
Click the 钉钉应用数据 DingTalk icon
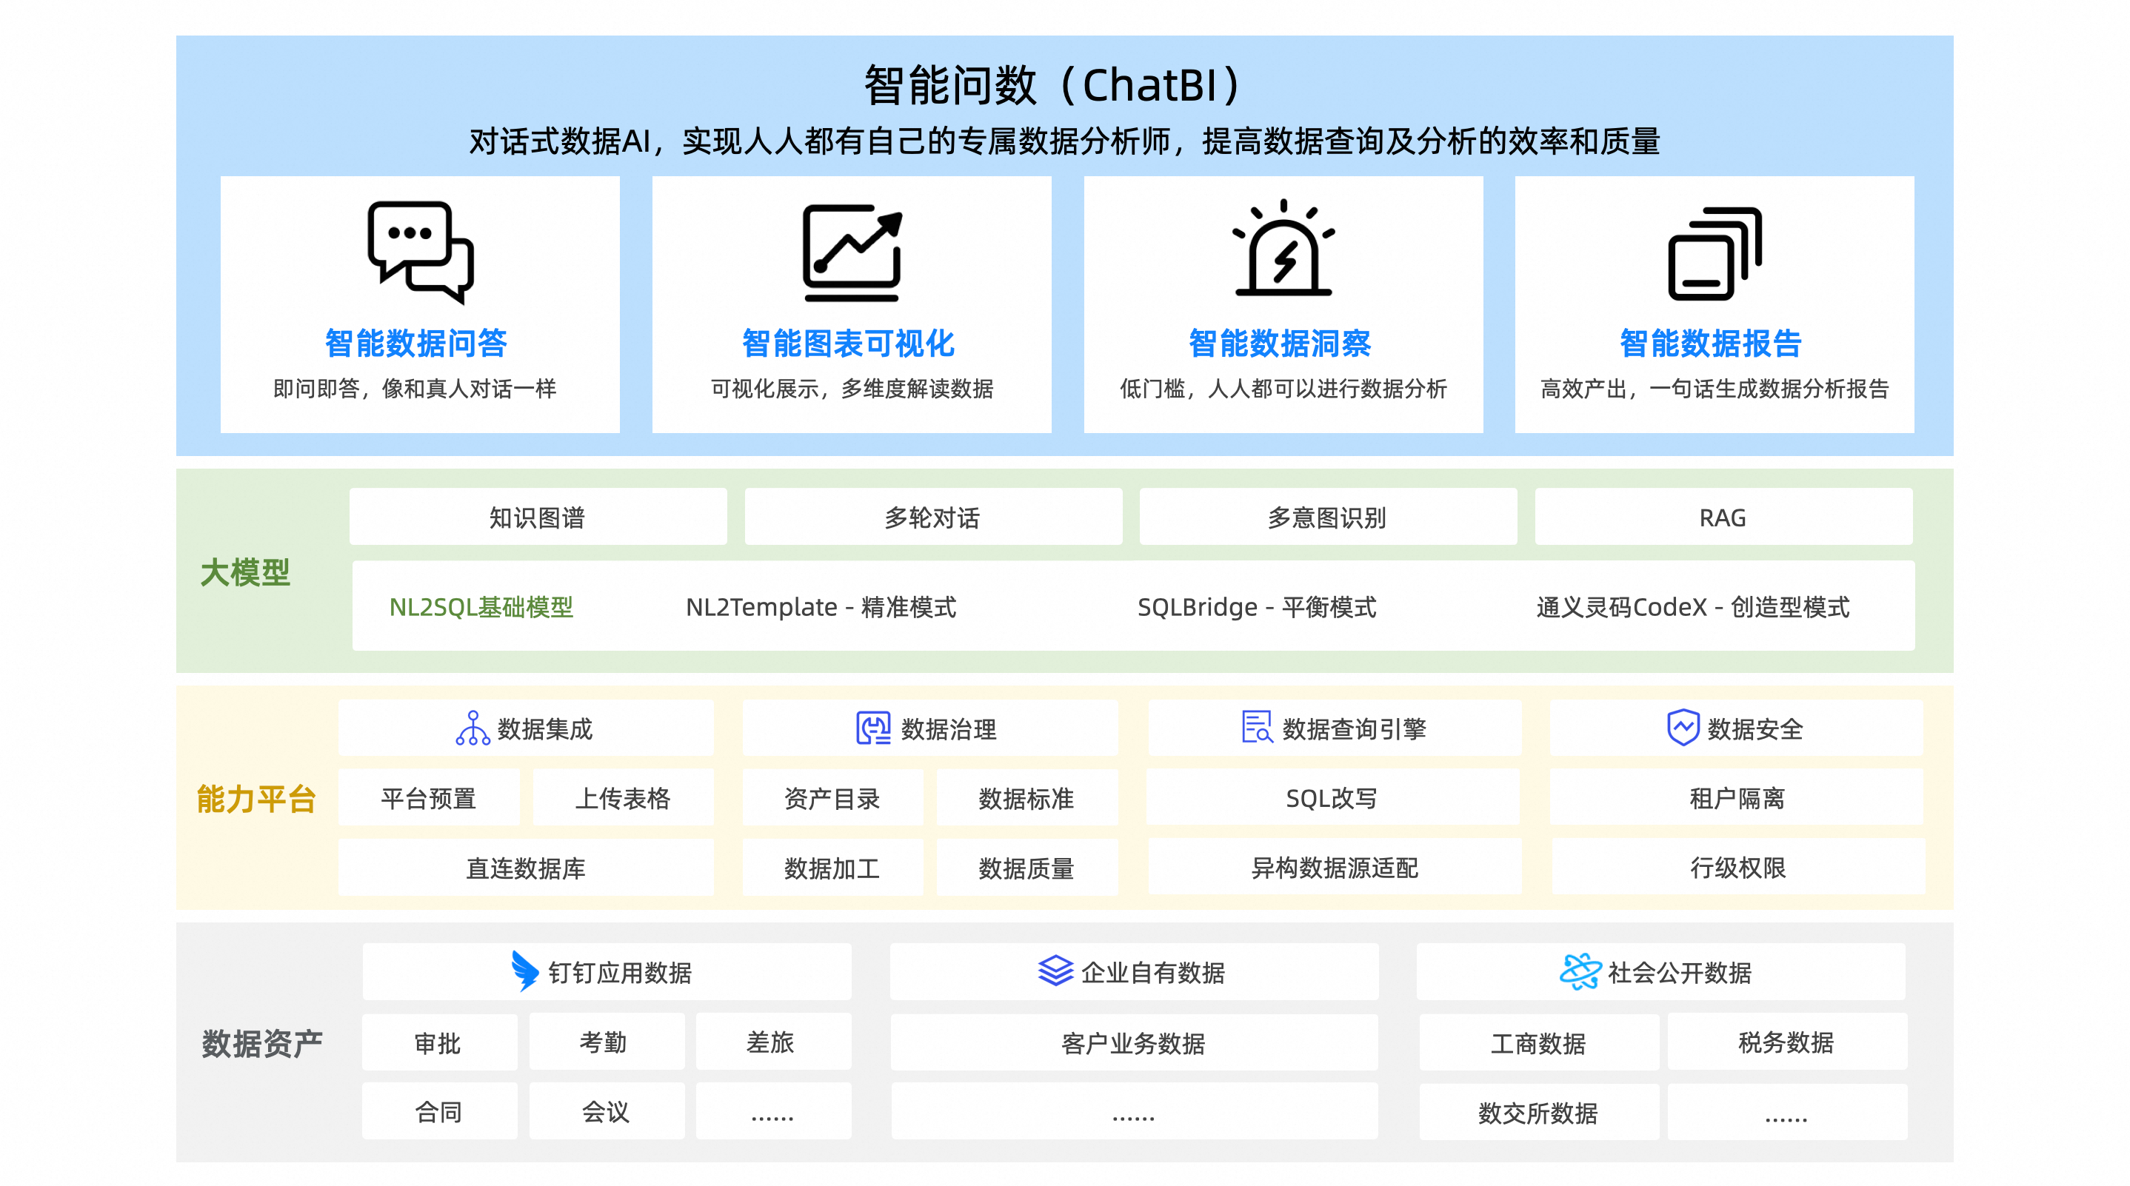[x=527, y=972]
